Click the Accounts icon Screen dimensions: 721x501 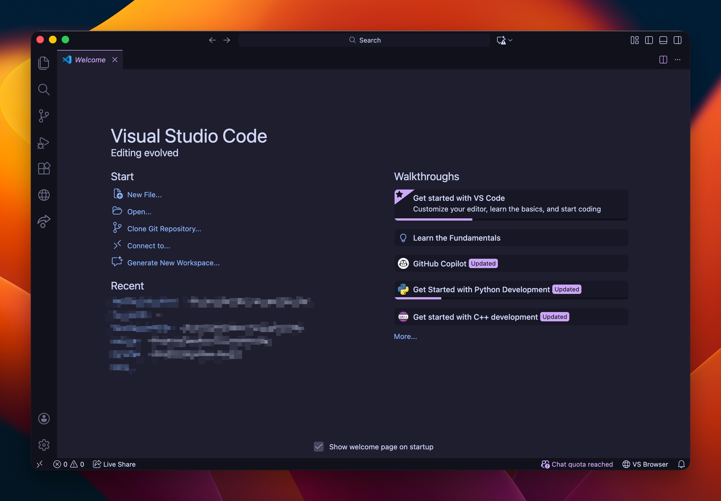coord(44,418)
